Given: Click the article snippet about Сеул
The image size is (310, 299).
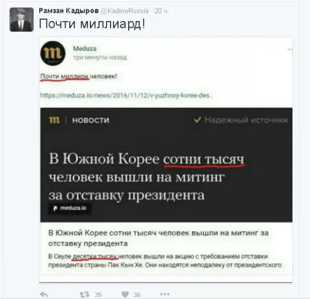Looking at the screenshot, I should [x=165, y=260].
